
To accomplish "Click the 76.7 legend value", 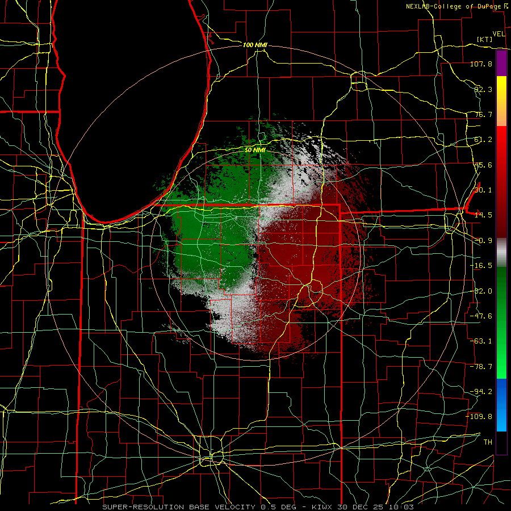I will [x=483, y=114].
